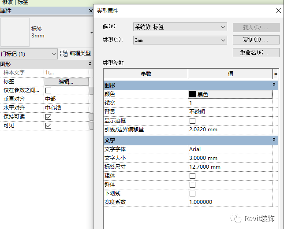The width and height of the screenshot is (284, 229).
Task: Click the 文字大小 value field
Action: click(230, 158)
